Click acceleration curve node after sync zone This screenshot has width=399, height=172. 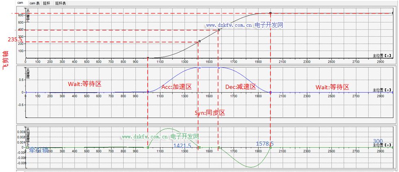[x=219, y=147]
